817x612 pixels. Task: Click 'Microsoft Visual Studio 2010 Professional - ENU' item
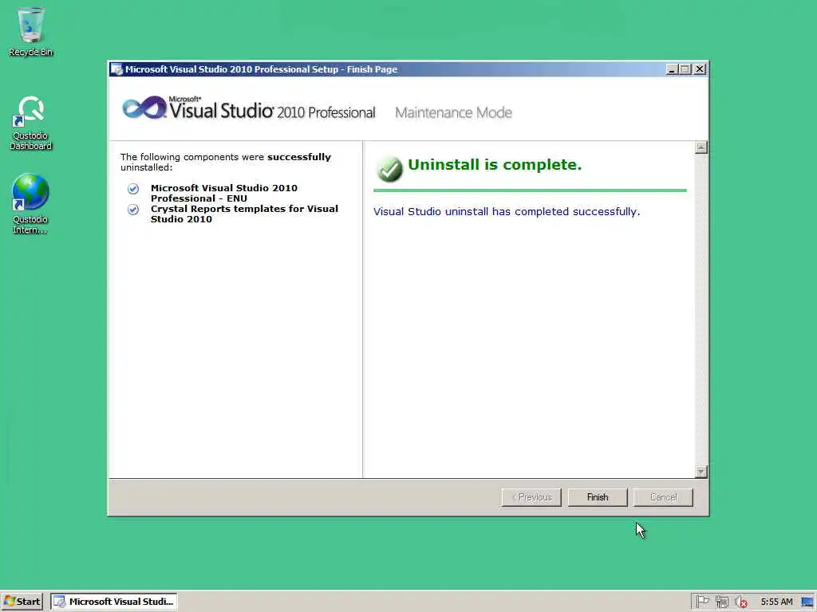[x=224, y=193]
